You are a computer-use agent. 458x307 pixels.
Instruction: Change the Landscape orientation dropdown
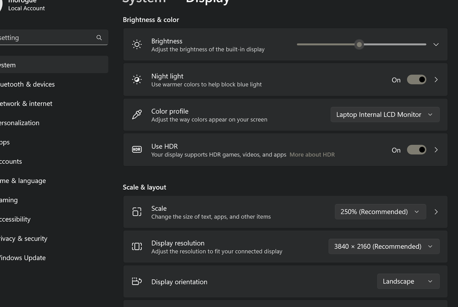pyautogui.click(x=408, y=281)
